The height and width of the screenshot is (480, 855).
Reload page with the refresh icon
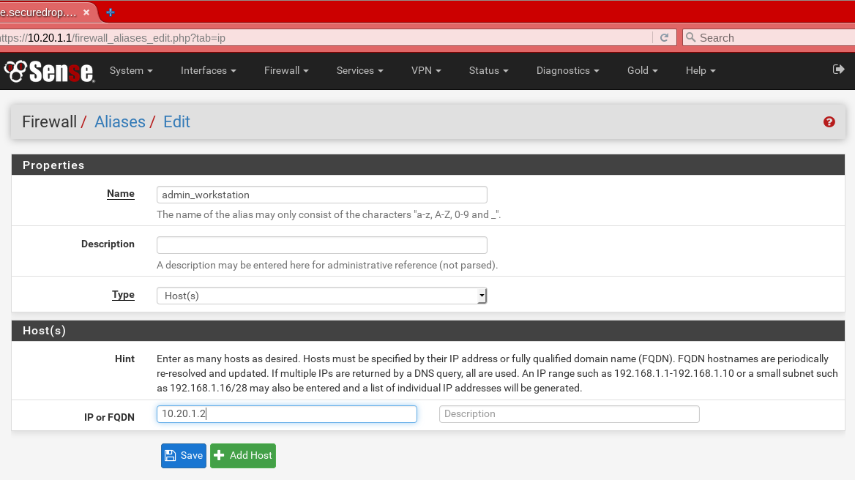coord(664,37)
